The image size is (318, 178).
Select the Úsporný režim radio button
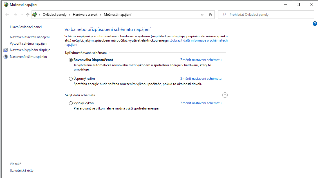[71, 79]
